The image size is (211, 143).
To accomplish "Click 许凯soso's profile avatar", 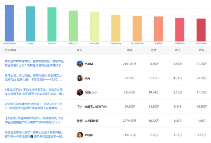I will (79, 92).
